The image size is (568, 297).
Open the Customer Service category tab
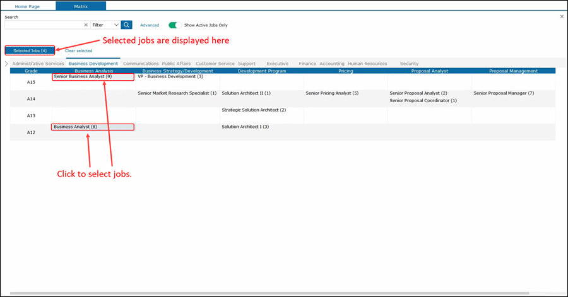point(215,64)
